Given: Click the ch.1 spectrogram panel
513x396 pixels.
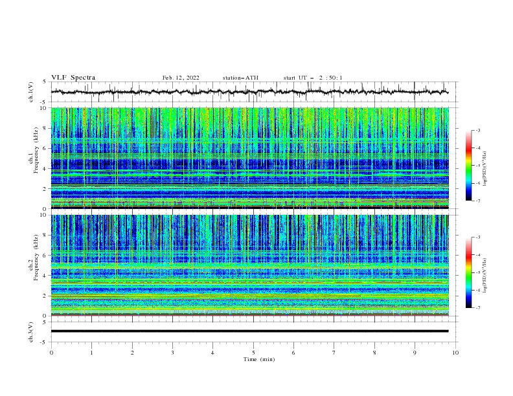Looking at the screenshot, I should click(249, 158).
